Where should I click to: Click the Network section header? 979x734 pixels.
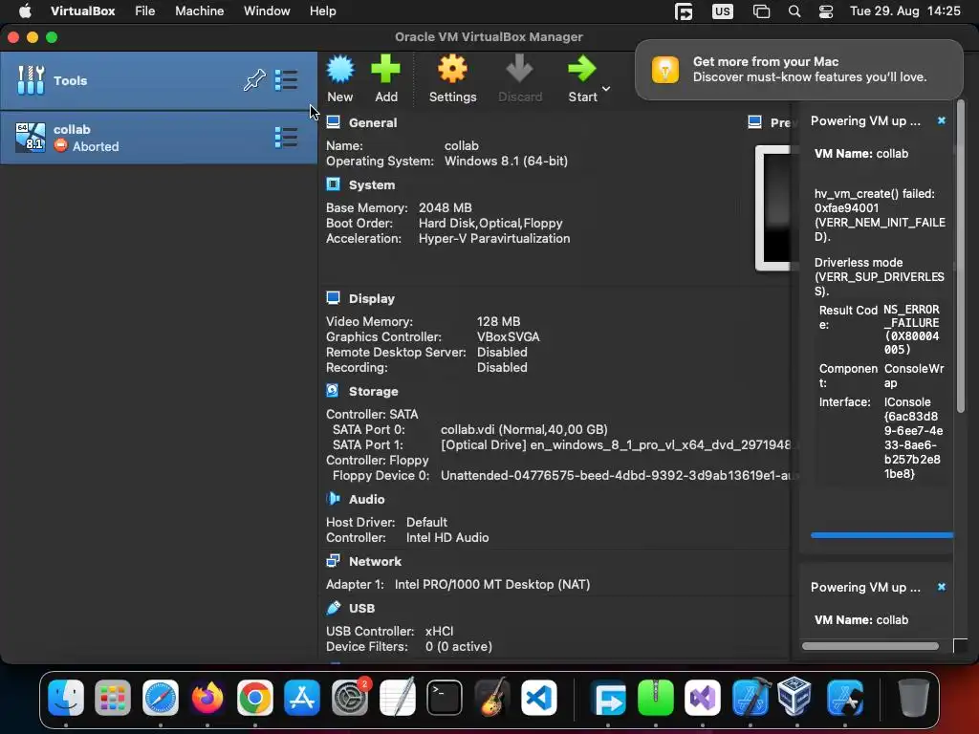(375, 562)
